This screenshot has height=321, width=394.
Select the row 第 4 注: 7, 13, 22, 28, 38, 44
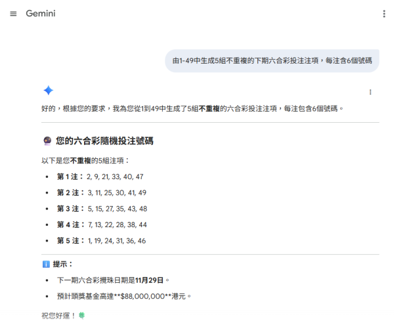102,225
